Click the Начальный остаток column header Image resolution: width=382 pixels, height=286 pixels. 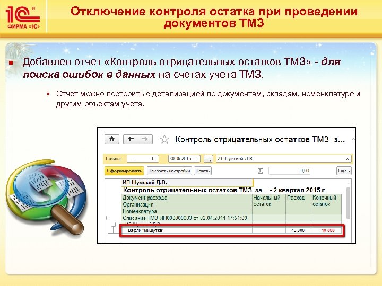click(x=269, y=201)
